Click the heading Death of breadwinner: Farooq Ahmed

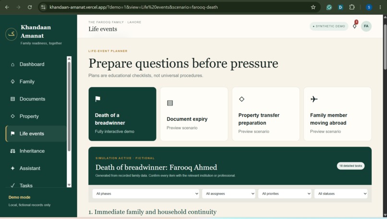[156, 168]
